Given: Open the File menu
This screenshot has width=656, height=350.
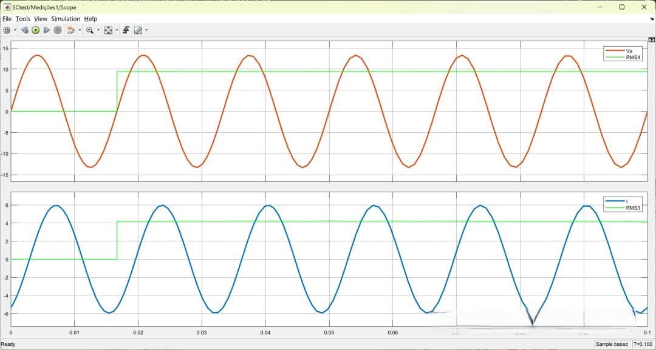Looking at the screenshot, I should (7, 19).
